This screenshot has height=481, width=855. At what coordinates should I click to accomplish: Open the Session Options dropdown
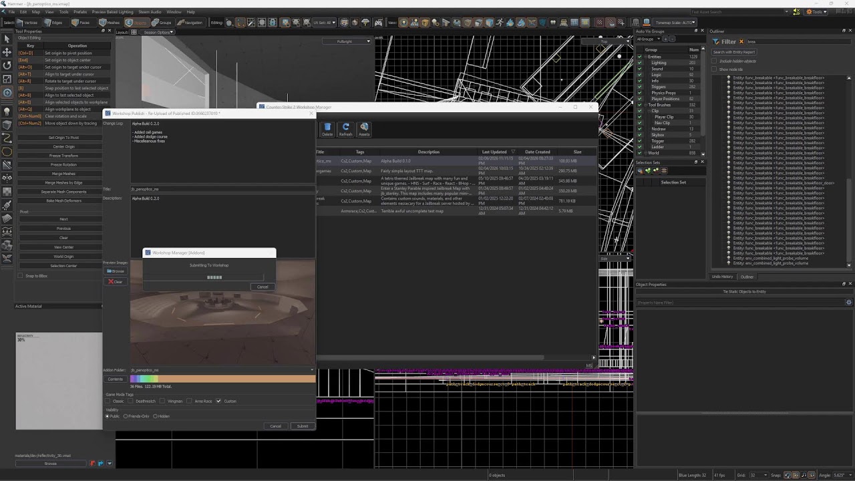point(157,32)
